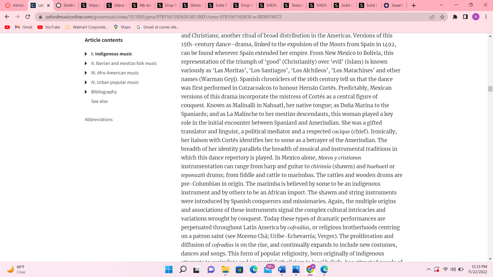Bookmark this page with the star icon
This screenshot has width=493, height=277.
[442, 17]
